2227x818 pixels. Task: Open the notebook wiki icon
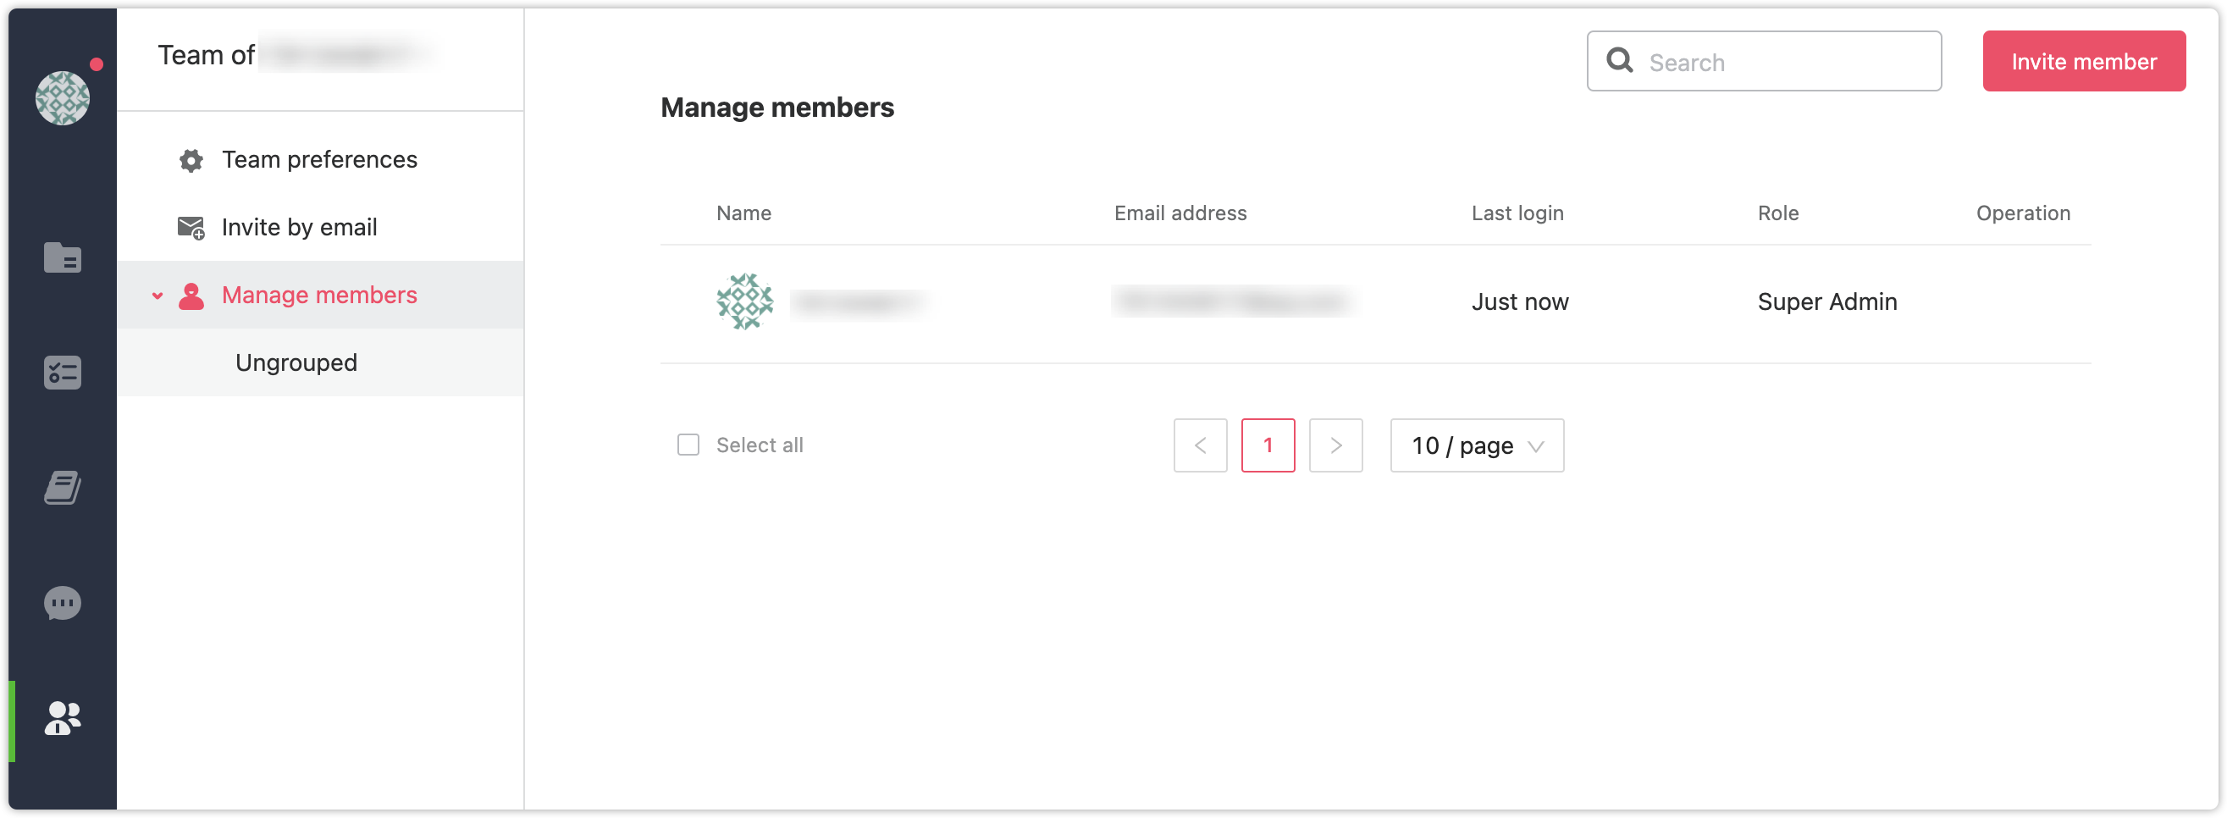[63, 488]
